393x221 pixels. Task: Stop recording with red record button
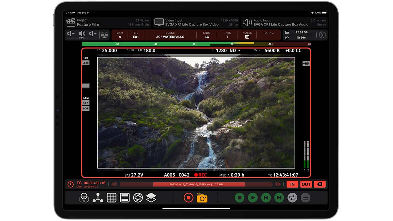188,198
